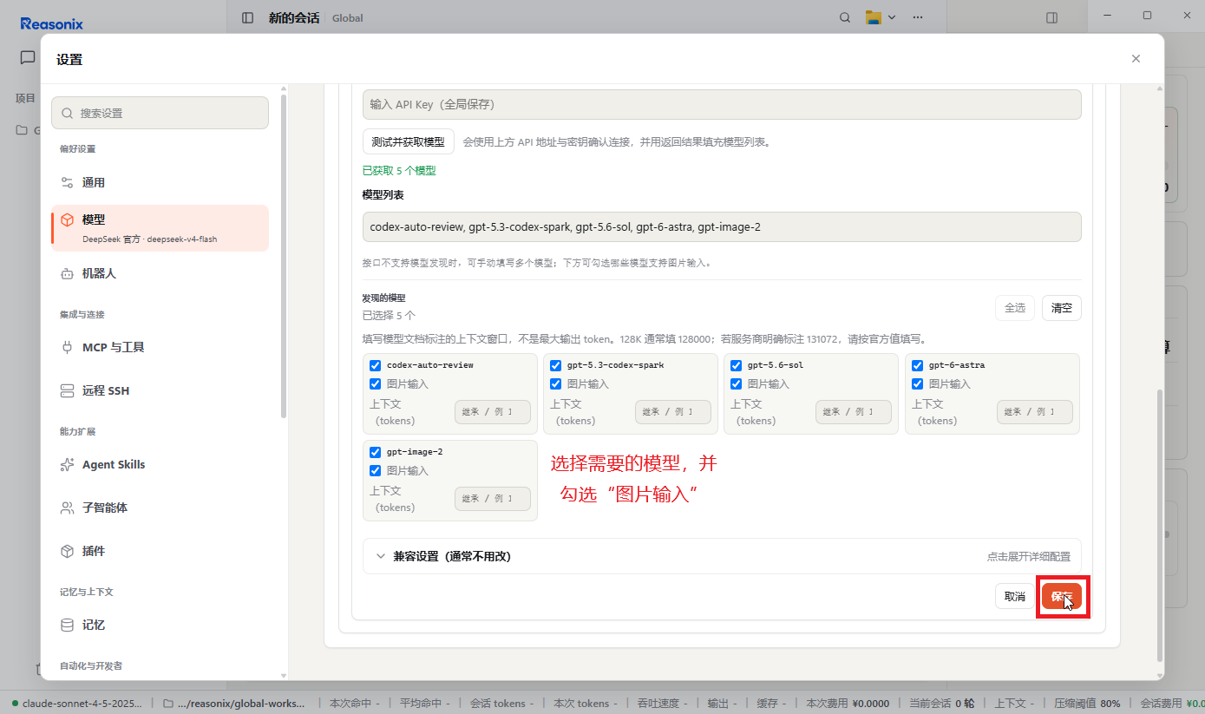Uncheck the gpt-6-astra model checkbox
1205x714 pixels.
point(918,365)
